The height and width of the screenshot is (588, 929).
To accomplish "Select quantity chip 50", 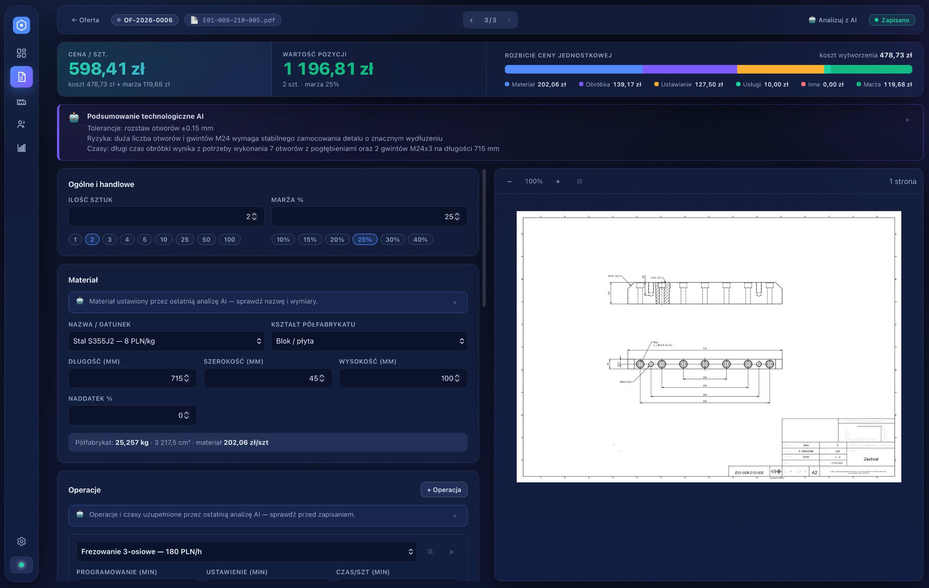I will (206, 239).
